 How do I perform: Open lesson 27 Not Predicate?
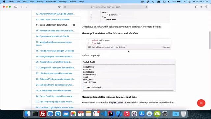[55, 102]
